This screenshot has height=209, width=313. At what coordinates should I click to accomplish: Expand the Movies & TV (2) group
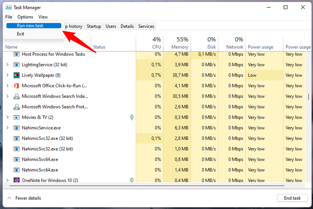click(7, 117)
